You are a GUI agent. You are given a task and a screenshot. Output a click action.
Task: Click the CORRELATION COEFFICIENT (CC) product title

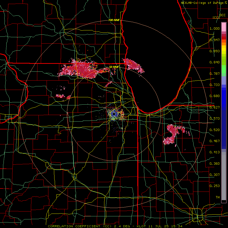point(80,226)
